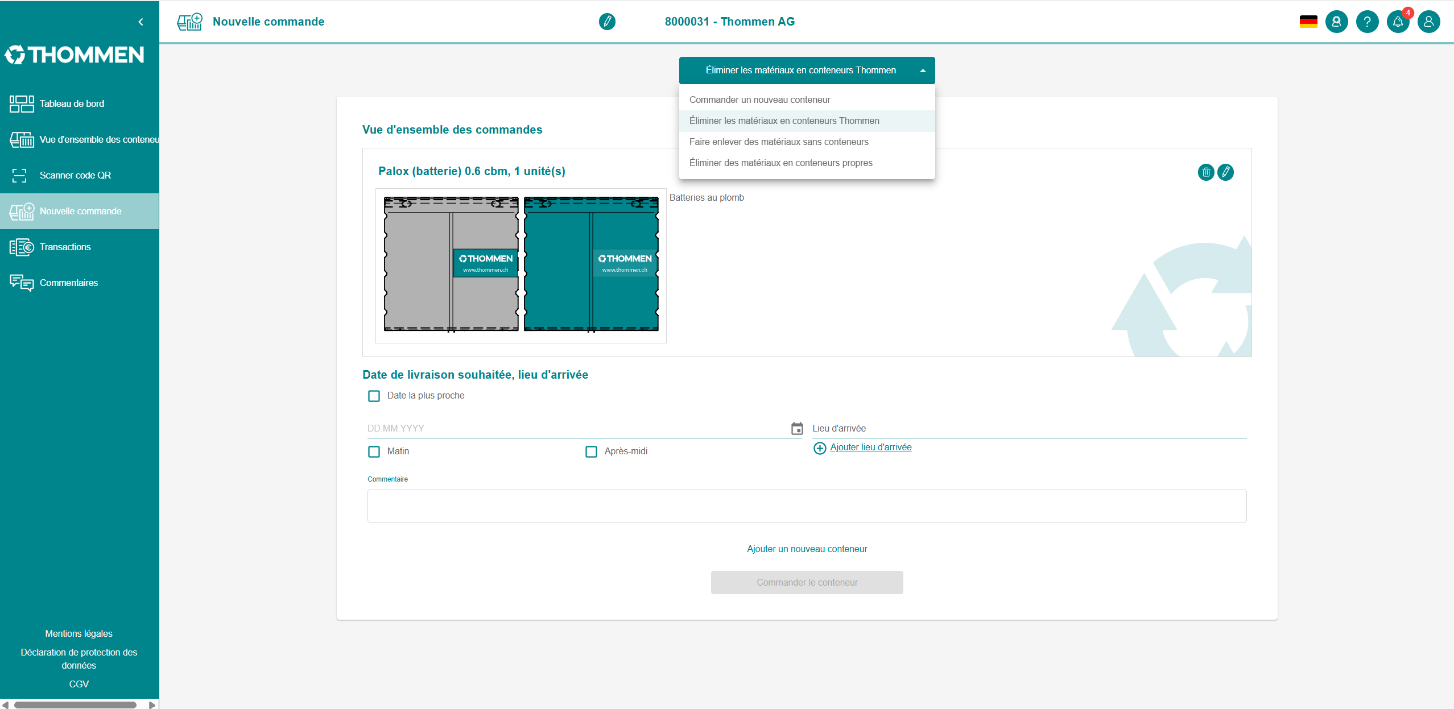Click Ajouter lieu d'arrivée link
This screenshot has width=1454, height=709.
[x=870, y=447]
